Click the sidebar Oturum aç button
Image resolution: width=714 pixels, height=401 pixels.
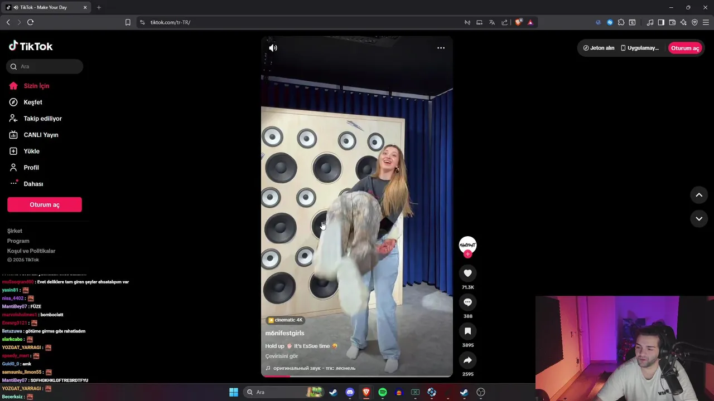pyautogui.click(x=45, y=204)
